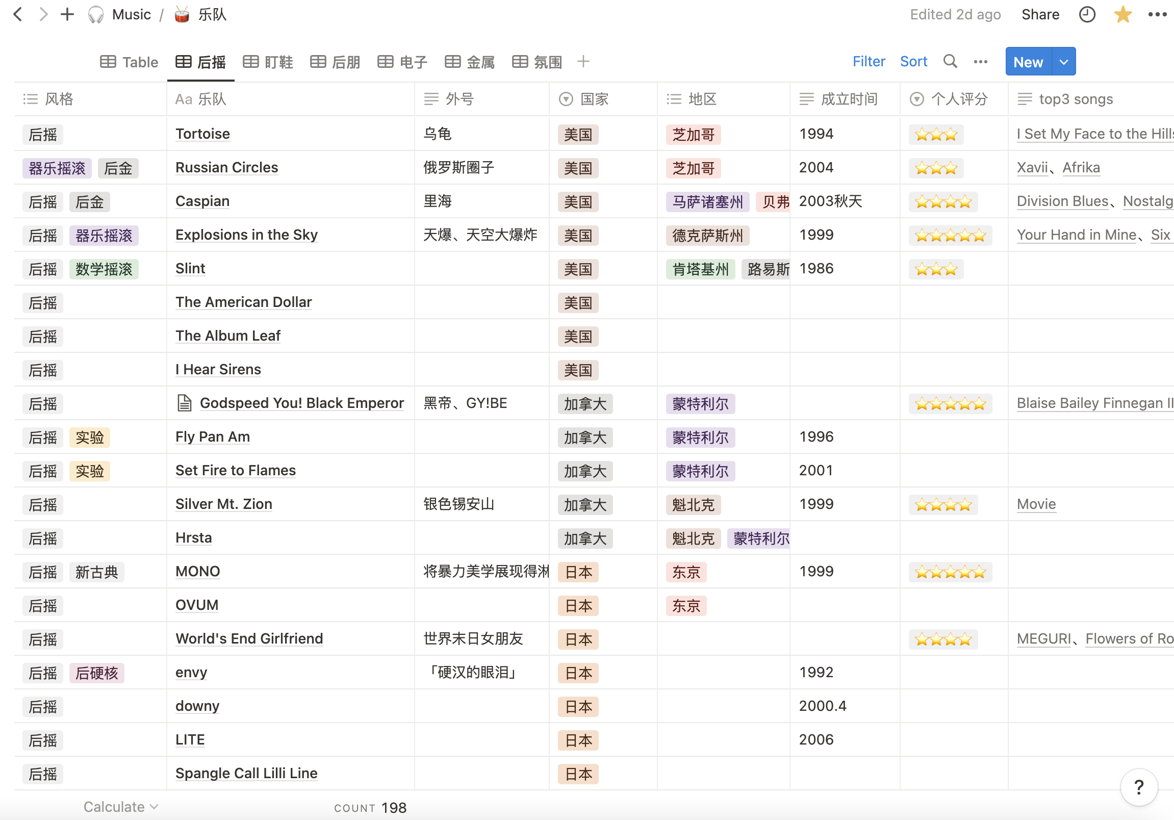Go back using the left arrow
This screenshot has height=820, width=1174.
pos(17,14)
